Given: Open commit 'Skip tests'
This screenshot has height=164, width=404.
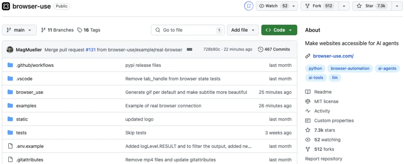Looking at the screenshot, I should 136,133.
